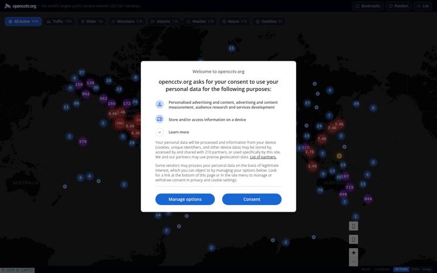Click the 719 camera cluster marker
Viewport: 437px width, 273px height.
pyautogui.click(x=350, y=187)
